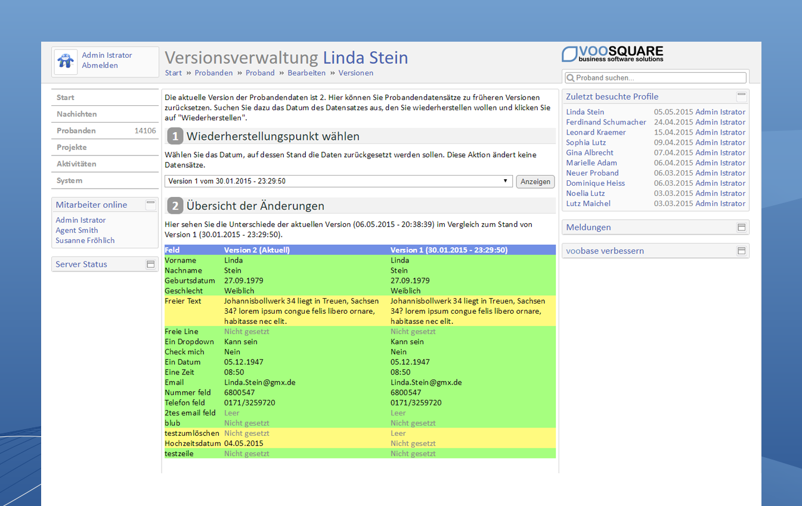Open the Leonard Kraemer recent profile
The width and height of the screenshot is (802, 506).
[596, 132]
